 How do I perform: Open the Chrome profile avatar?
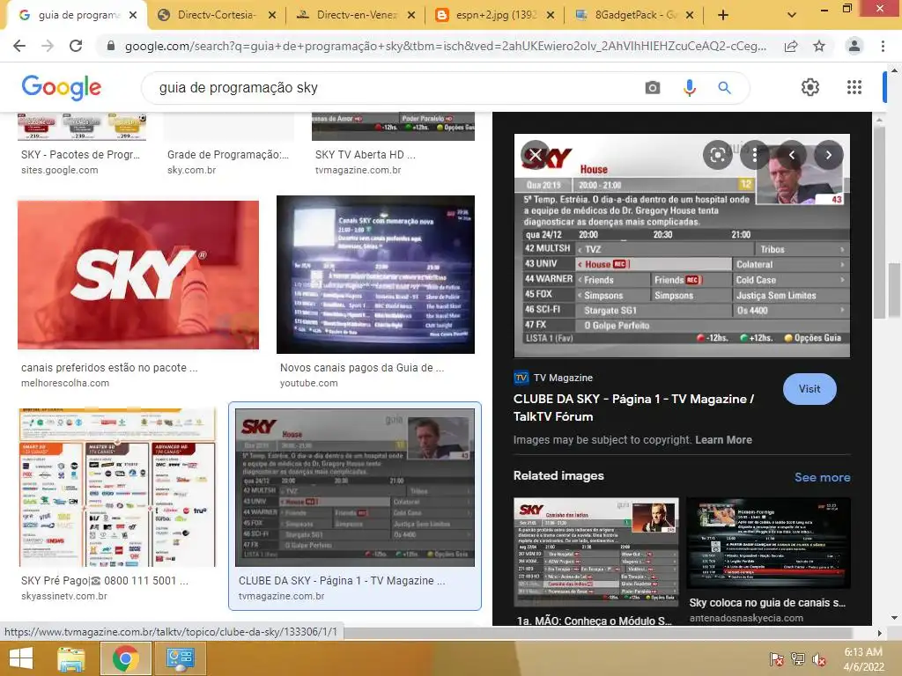(x=854, y=46)
